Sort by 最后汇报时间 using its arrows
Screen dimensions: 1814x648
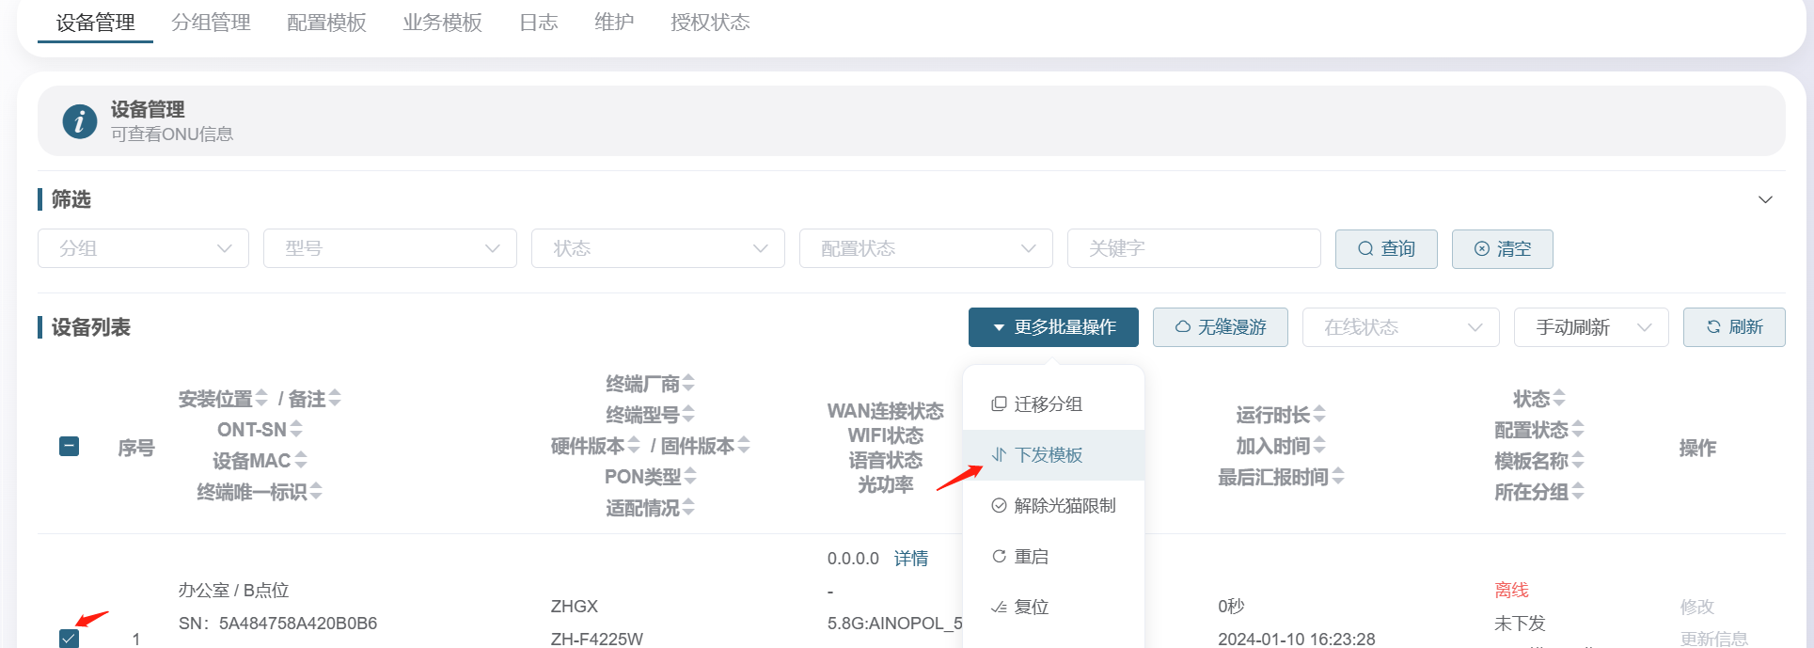click(x=1337, y=478)
